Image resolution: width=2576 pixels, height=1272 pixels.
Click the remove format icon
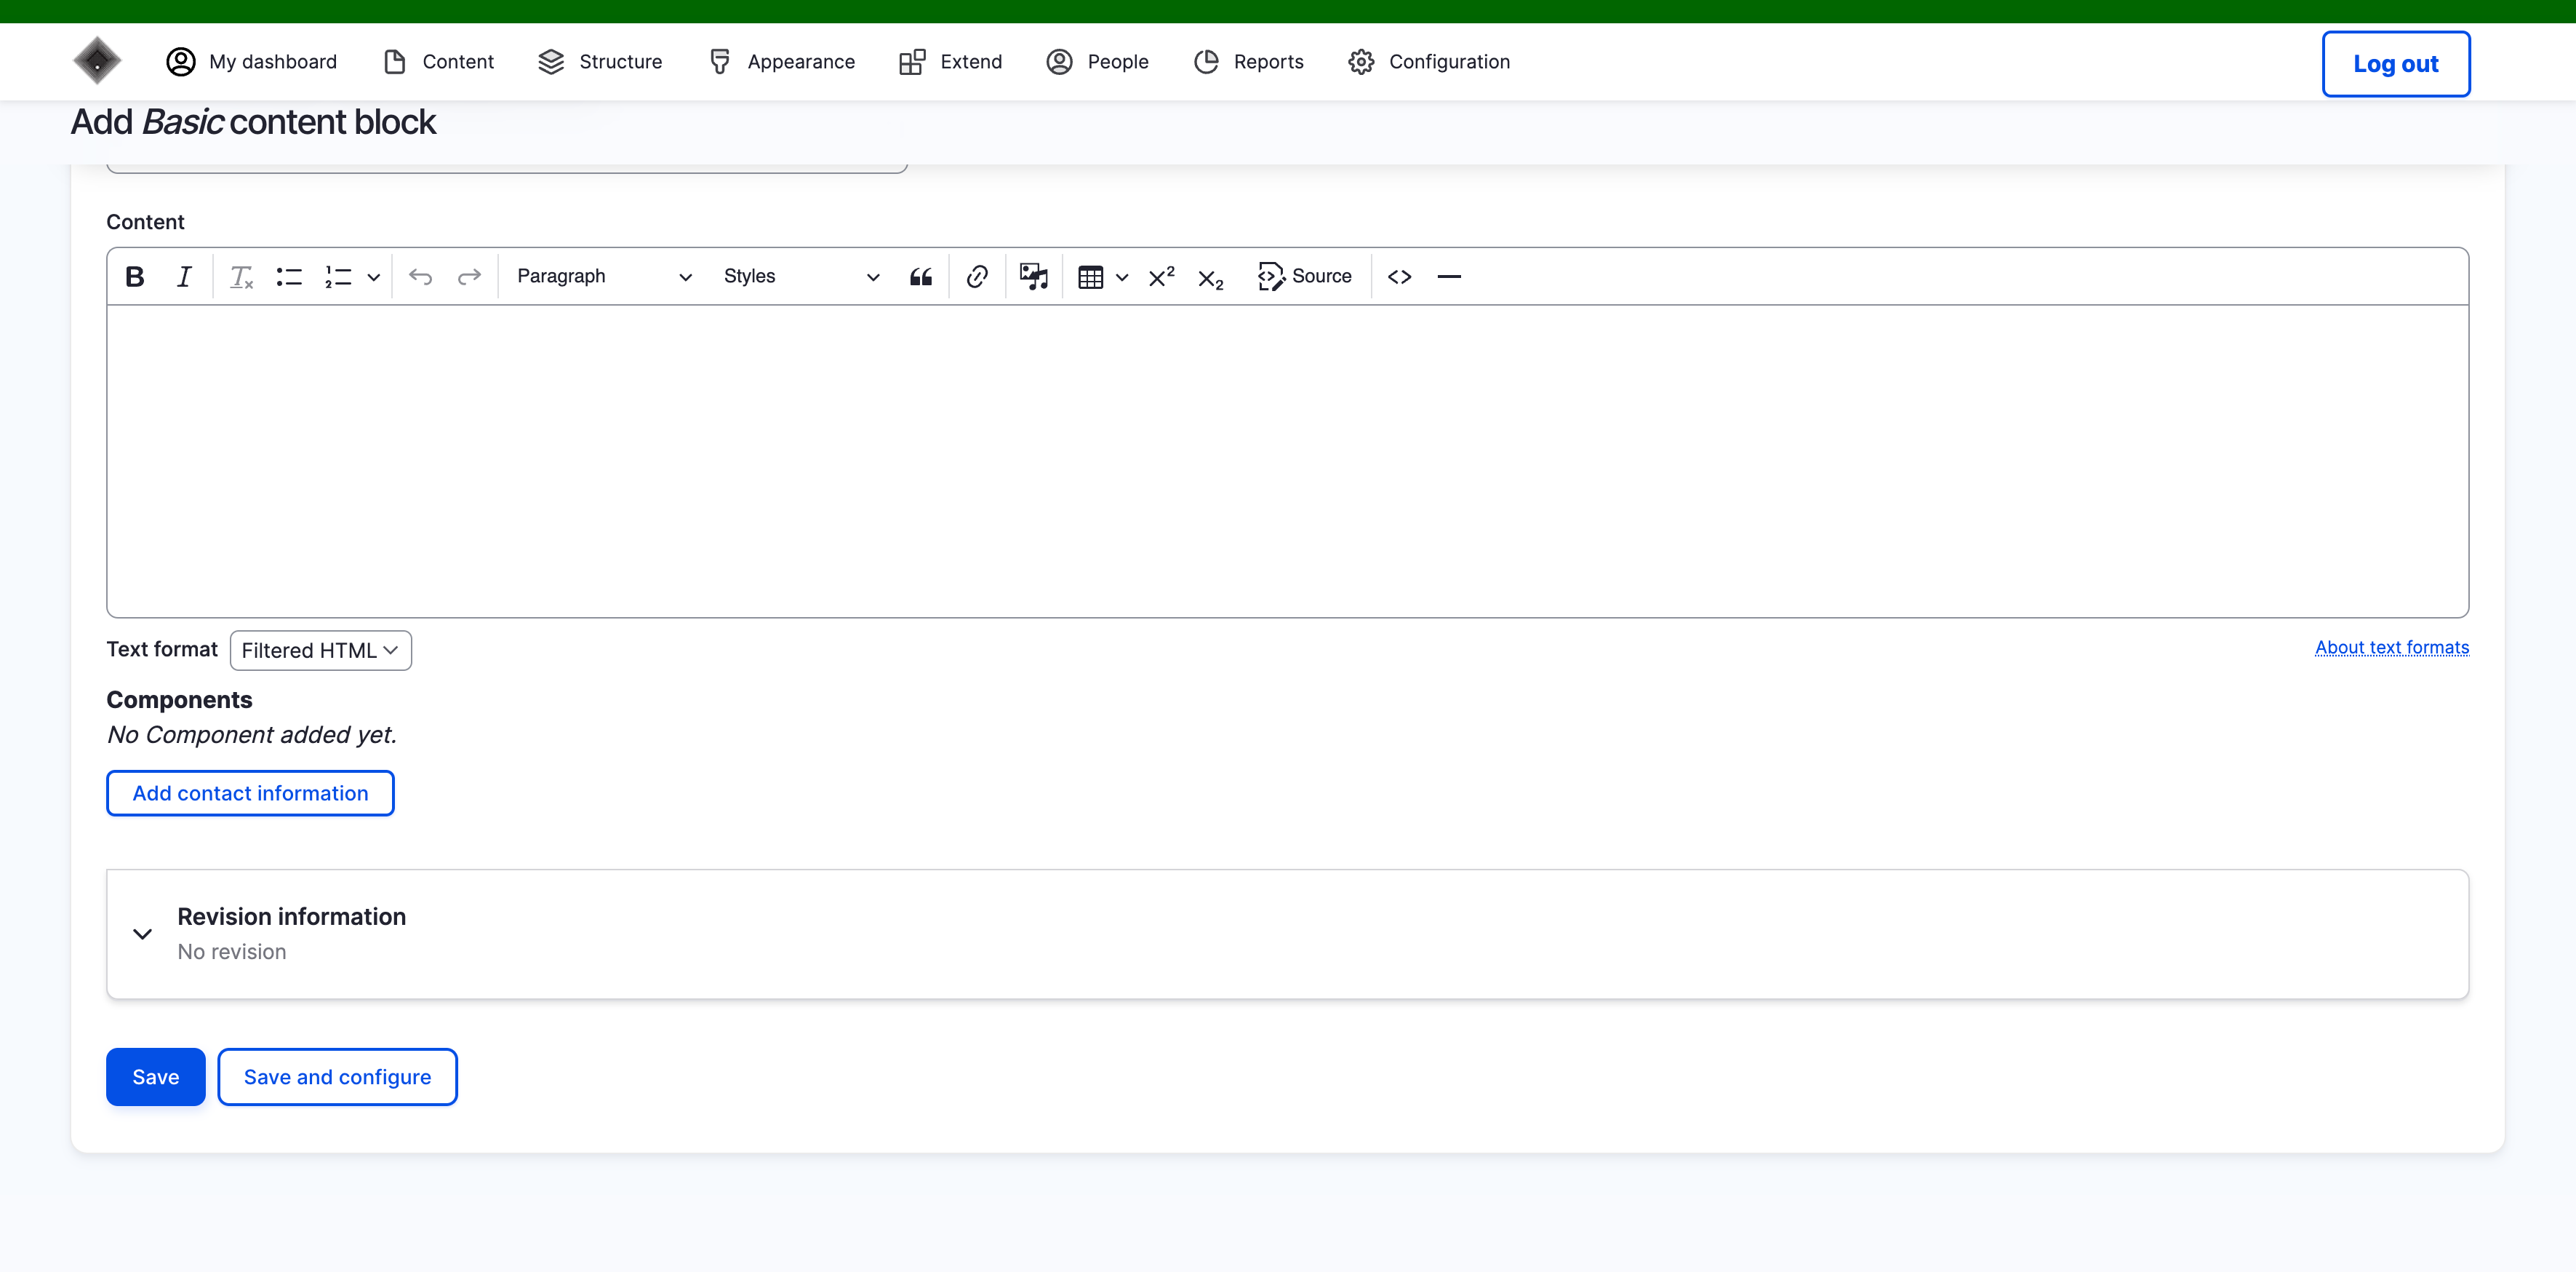point(241,277)
